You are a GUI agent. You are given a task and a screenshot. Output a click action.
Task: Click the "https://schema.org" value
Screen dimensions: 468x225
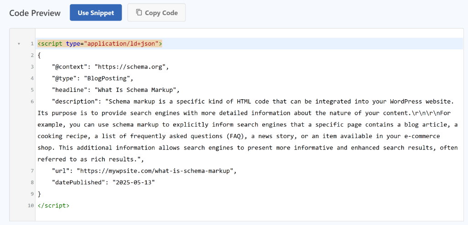pyautogui.click(x=130, y=67)
